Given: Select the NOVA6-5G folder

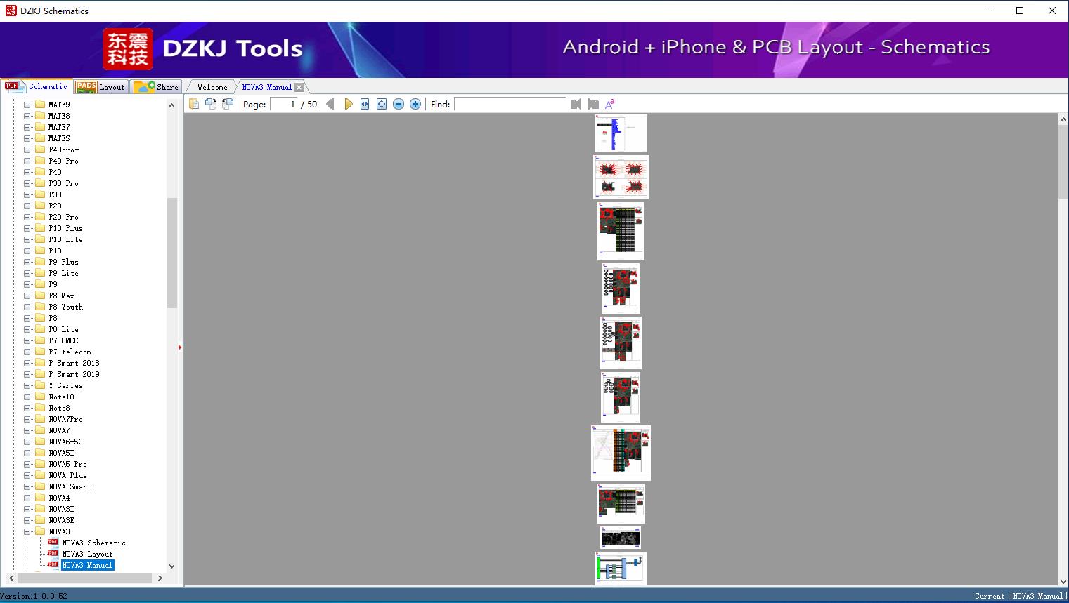Looking at the screenshot, I should point(65,442).
